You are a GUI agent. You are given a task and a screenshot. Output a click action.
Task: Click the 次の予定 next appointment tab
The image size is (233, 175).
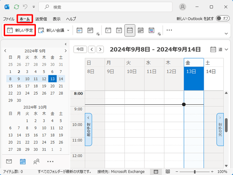point(220,129)
